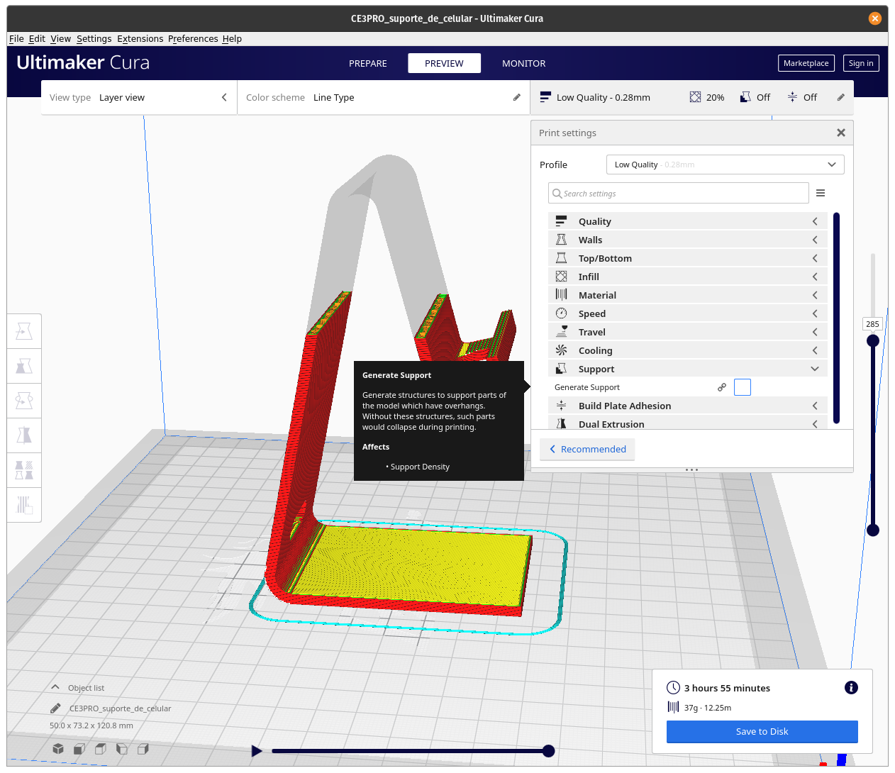
Task: Click the settings list scrollbar
Action: 836,318
